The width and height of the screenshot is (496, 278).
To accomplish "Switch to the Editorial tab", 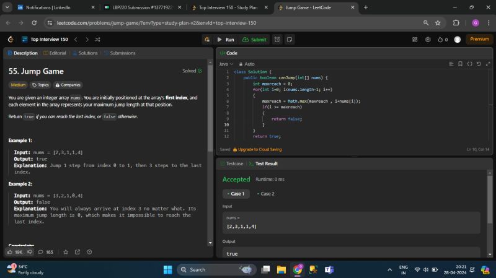I will [x=55, y=53].
